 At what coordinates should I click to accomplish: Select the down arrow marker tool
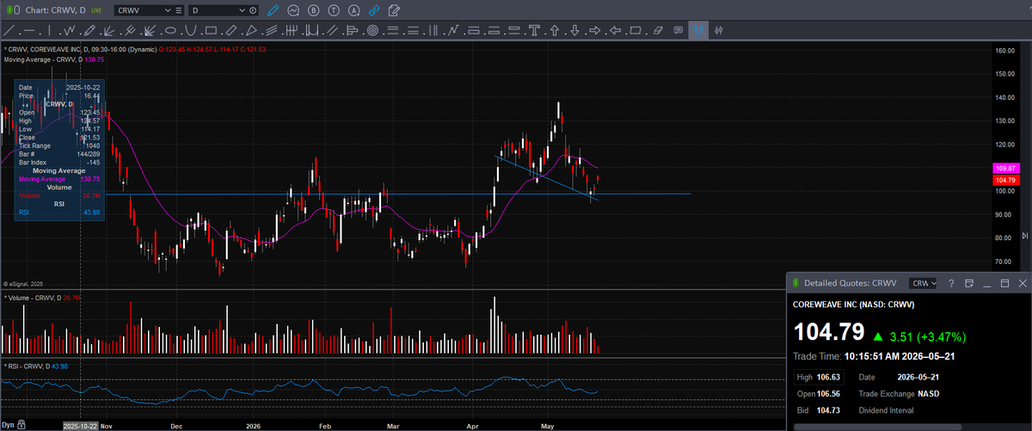[574, 30]
